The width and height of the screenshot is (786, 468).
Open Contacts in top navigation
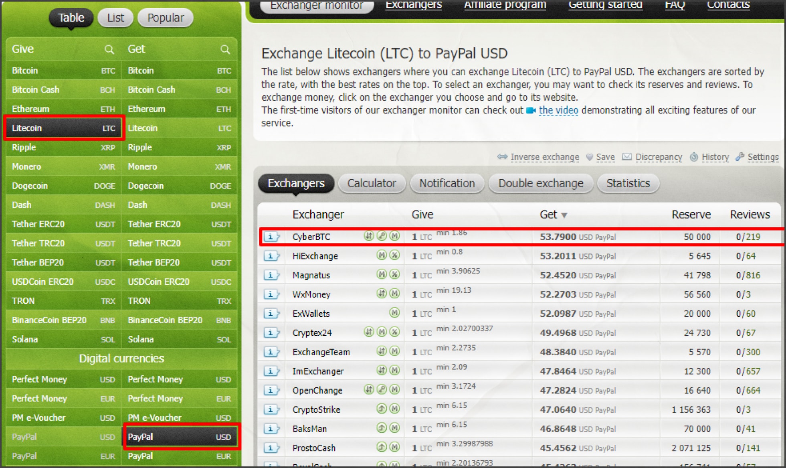728,5
